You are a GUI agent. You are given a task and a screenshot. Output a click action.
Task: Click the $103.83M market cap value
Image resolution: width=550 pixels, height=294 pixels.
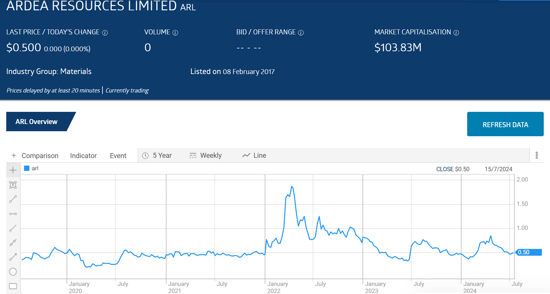[x=398, y=47]
